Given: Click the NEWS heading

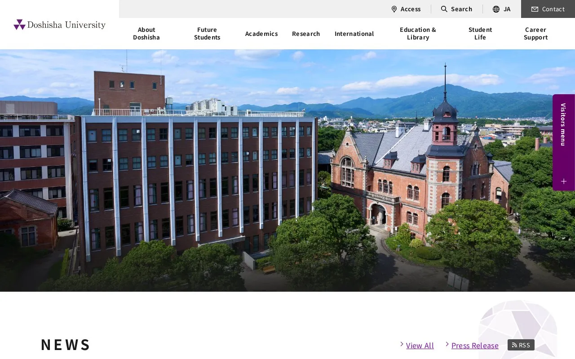Looking at the screenshot, I should [x=66, y=345].
